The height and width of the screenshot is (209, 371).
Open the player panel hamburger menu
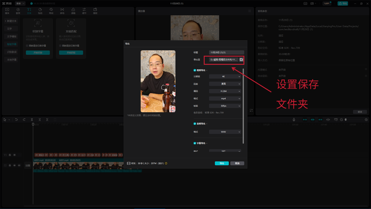click(x=250, y=11)
